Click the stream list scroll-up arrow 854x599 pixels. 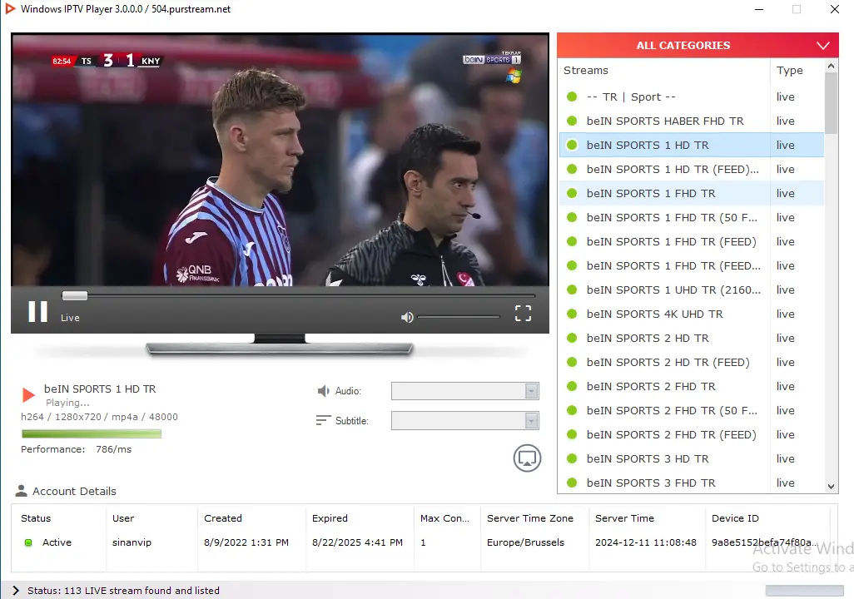click(831, 66)
